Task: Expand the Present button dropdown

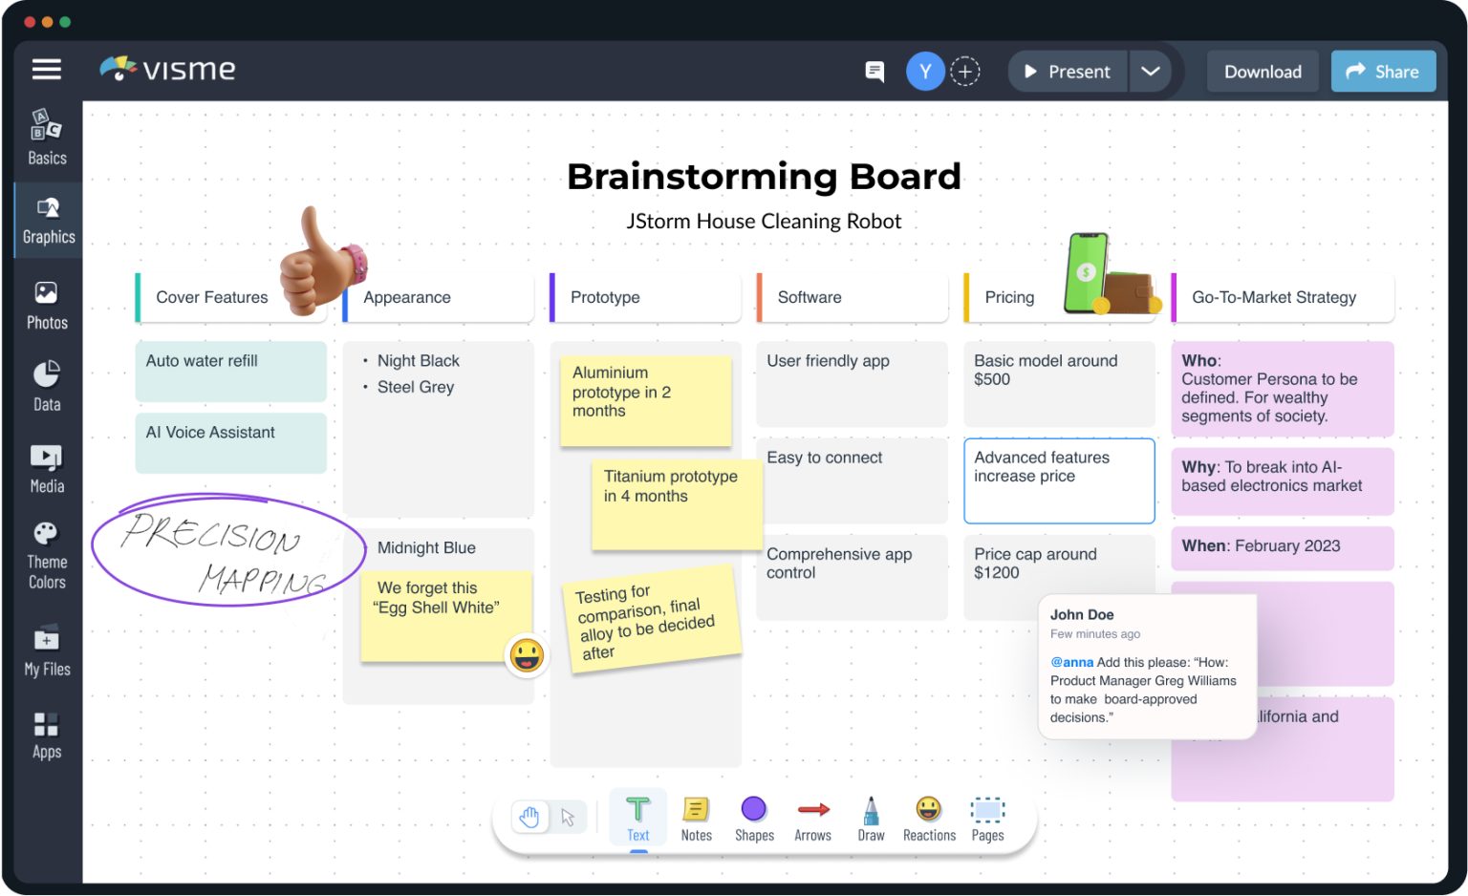Action: point(1151,71)
